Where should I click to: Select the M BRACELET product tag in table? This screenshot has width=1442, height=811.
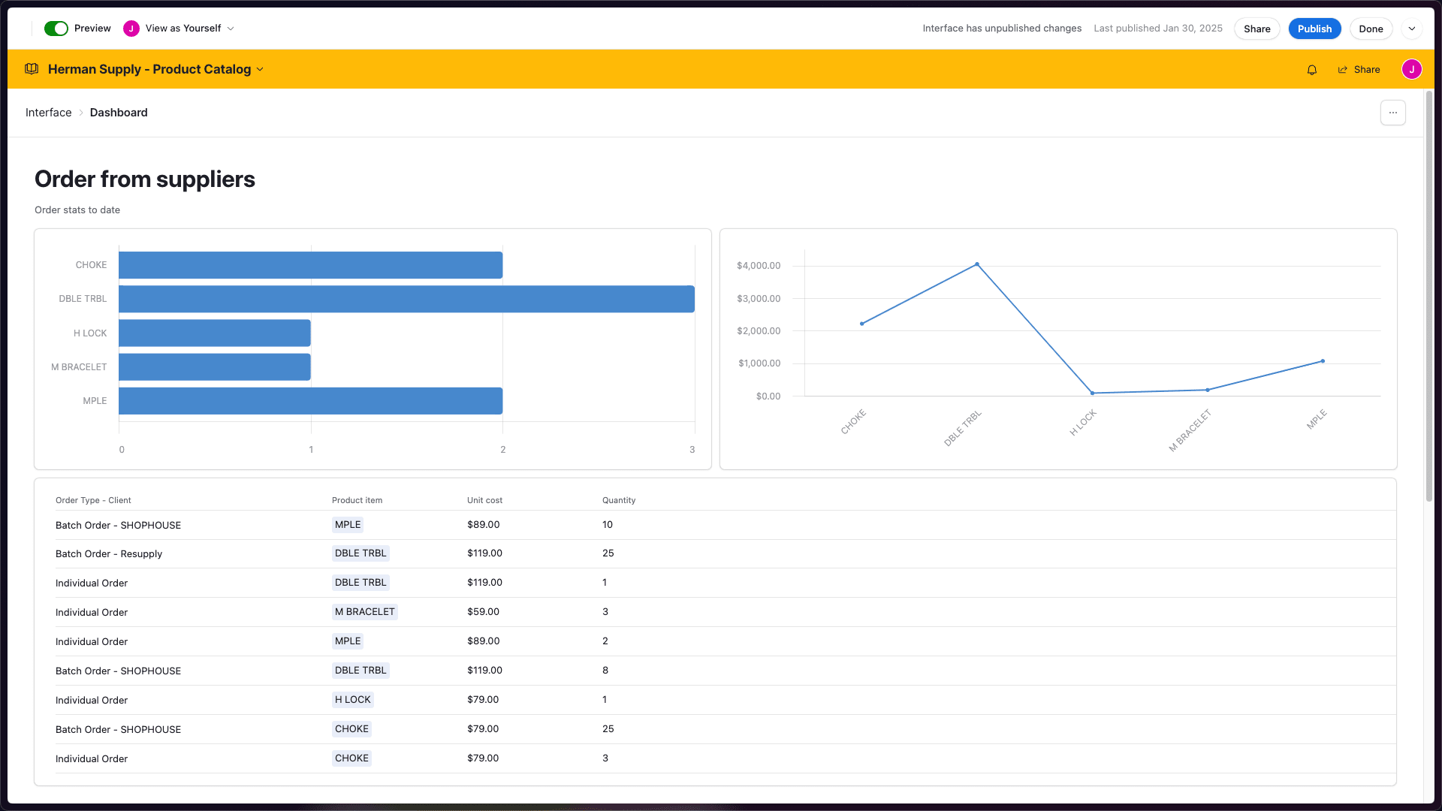pyautogui.click(x=364, y=612)
